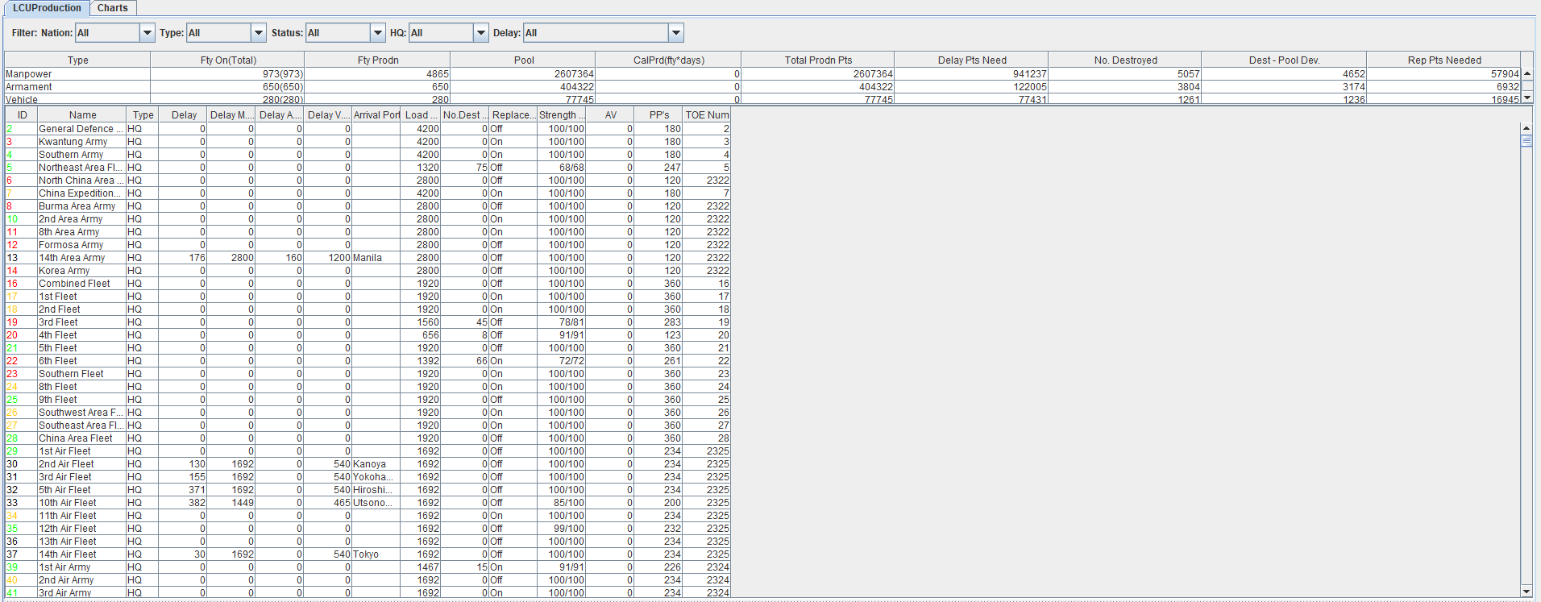Select the 2nd Air Fleet row

coord(368,464)
